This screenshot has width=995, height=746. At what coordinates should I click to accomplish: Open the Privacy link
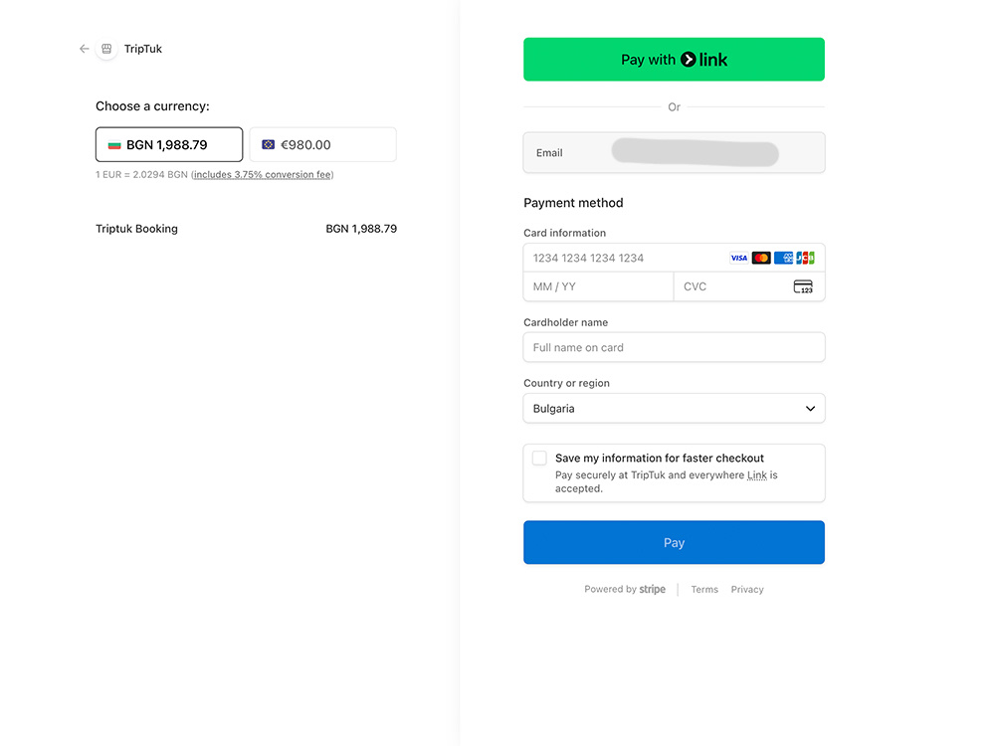click(x=747, y=589)
